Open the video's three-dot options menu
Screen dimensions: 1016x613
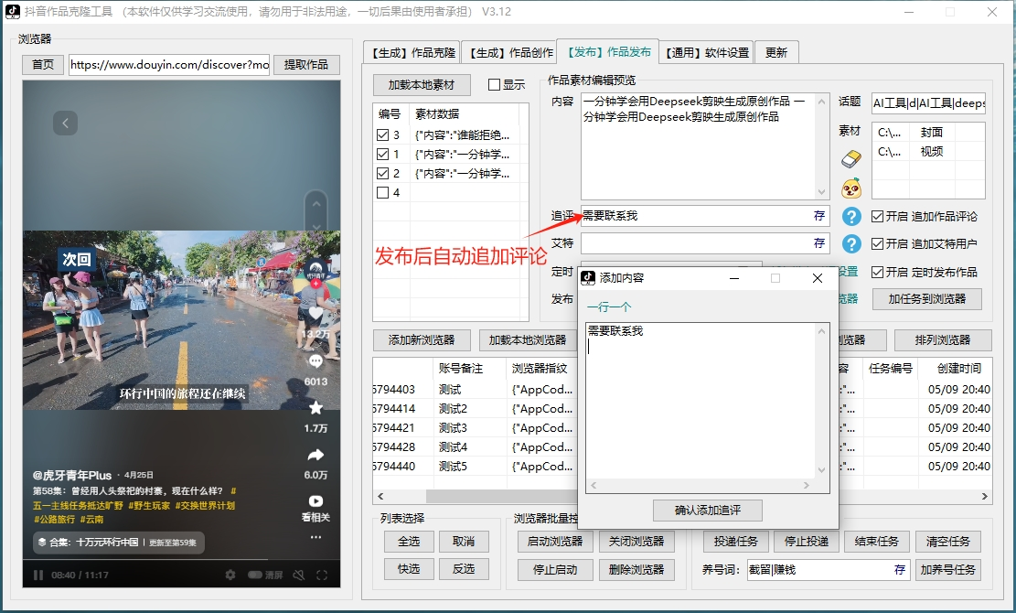[x=315, y=537]
